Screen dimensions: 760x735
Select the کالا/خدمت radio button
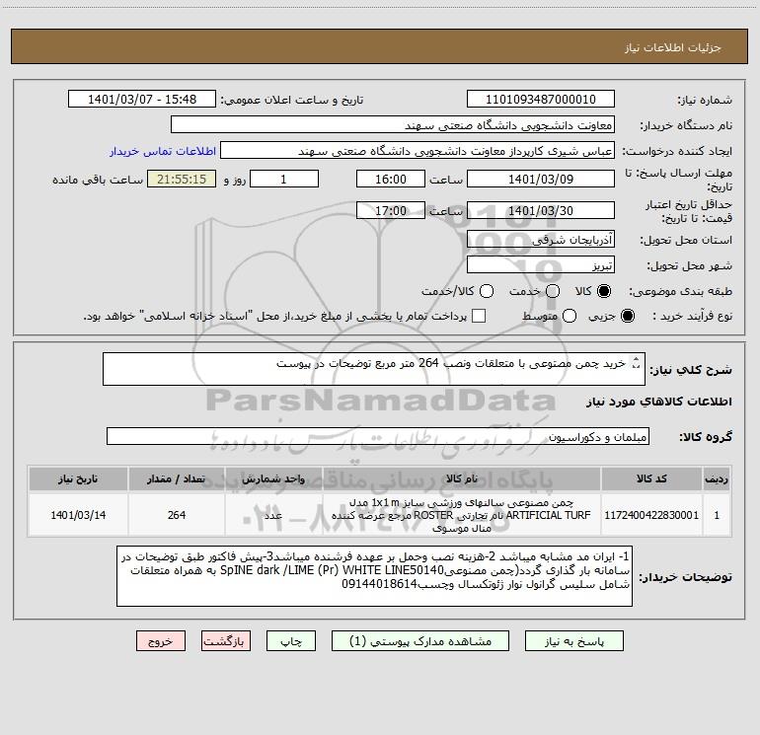(x=487, y=291)
